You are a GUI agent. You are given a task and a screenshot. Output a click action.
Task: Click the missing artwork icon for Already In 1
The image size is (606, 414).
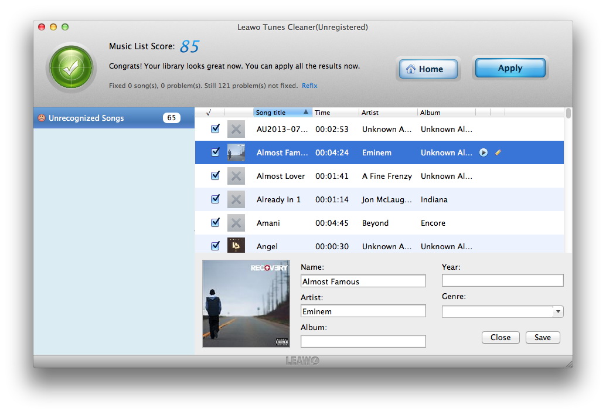236,199
